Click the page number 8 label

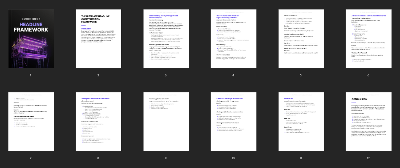[98, 158]
